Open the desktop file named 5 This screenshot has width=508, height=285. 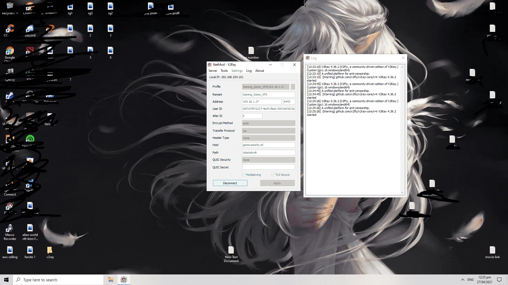coord(90,53)
